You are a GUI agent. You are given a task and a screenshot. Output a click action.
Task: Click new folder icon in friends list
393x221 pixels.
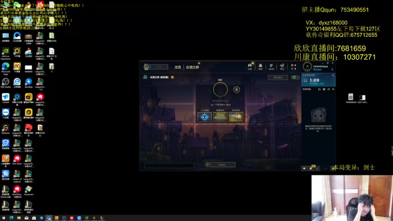pos(324,89)
